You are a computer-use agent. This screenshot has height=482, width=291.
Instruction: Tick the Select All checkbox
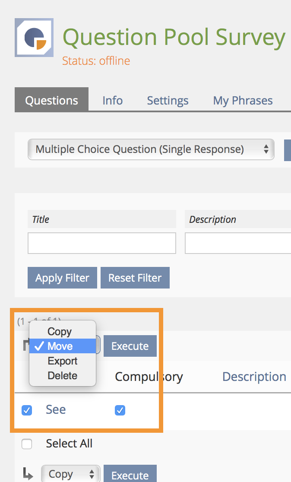27,444
